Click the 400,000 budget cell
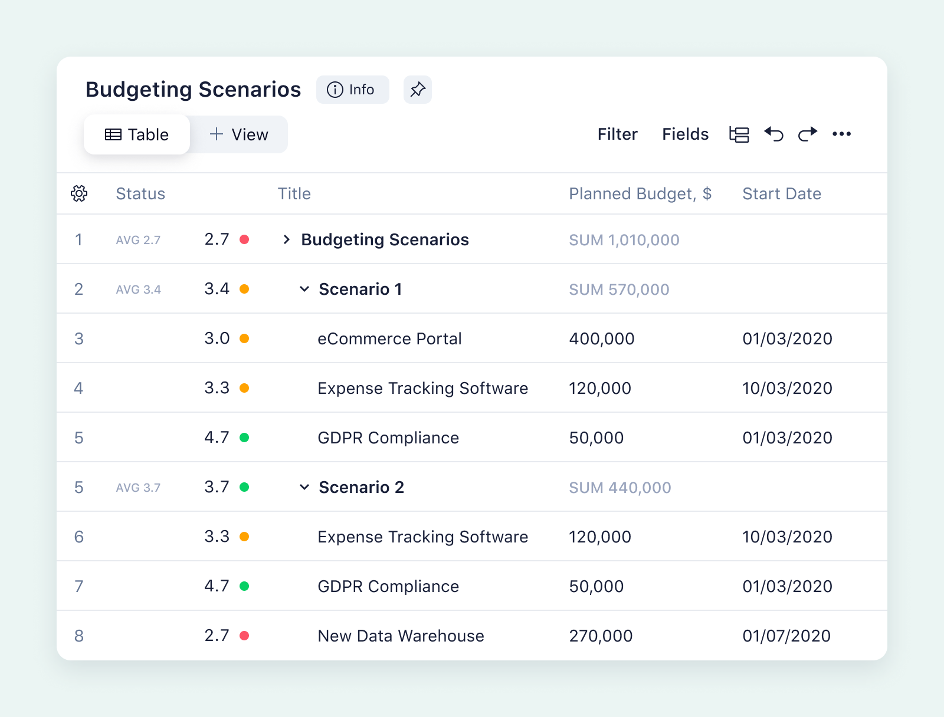The width and height of the screenshot is (944, 717). coord(602,338)
